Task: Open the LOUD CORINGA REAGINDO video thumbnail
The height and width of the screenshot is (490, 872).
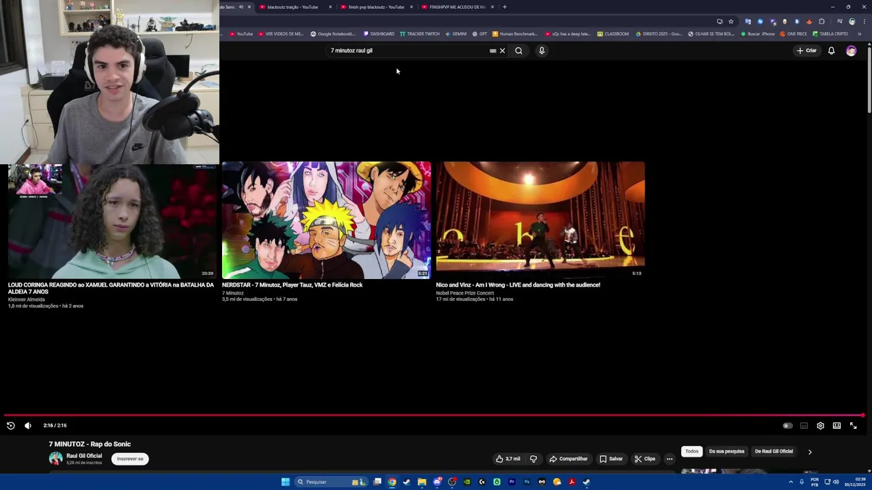Action: pyautogui.click(x=112, y=220)
